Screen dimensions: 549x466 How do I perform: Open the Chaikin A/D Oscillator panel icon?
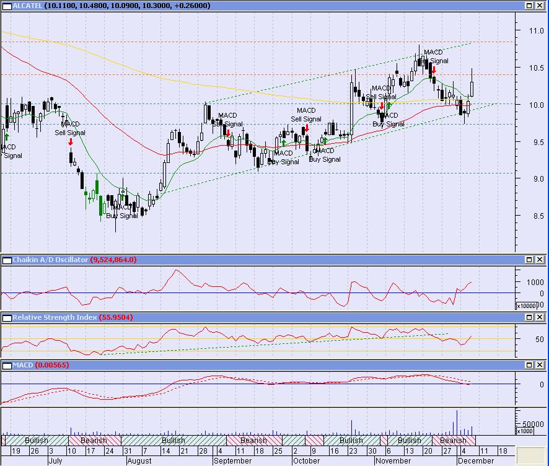pyautogui.click(x=7, y=260)
